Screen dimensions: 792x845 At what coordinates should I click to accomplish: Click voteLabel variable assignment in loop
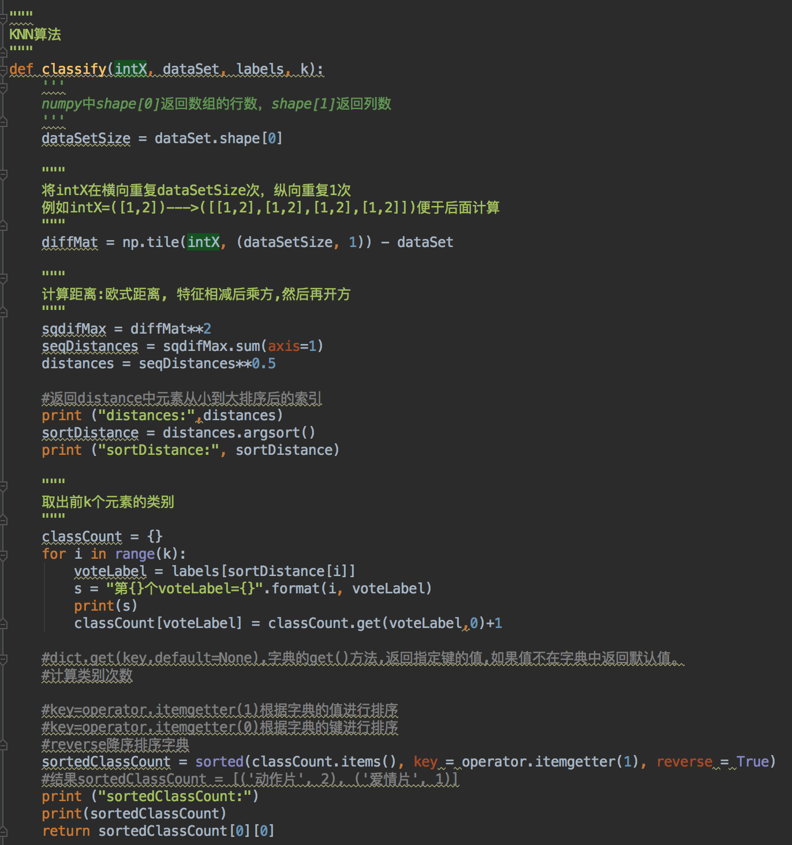click(x=110, y=571)
